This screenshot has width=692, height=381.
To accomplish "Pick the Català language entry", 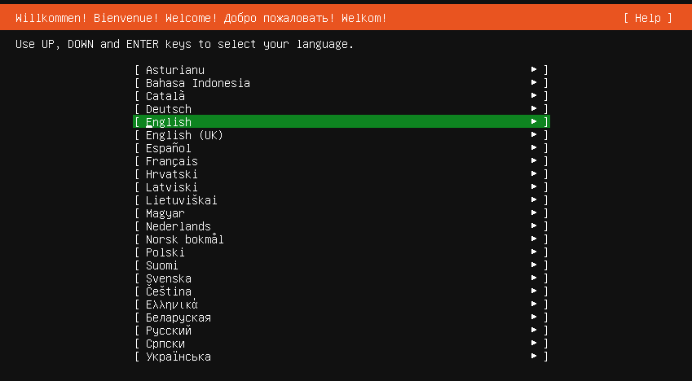I will 342,96.
